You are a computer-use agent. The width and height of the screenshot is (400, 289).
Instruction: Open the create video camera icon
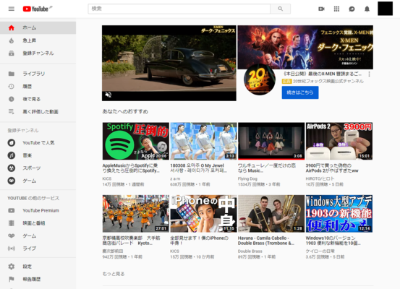pos(321,9)
